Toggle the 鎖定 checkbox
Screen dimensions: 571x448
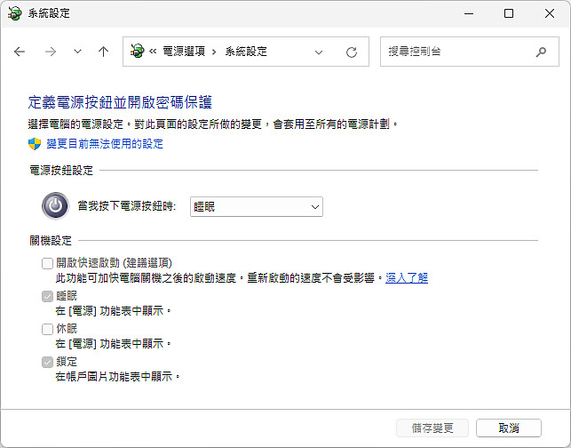(x=47, y=362)
